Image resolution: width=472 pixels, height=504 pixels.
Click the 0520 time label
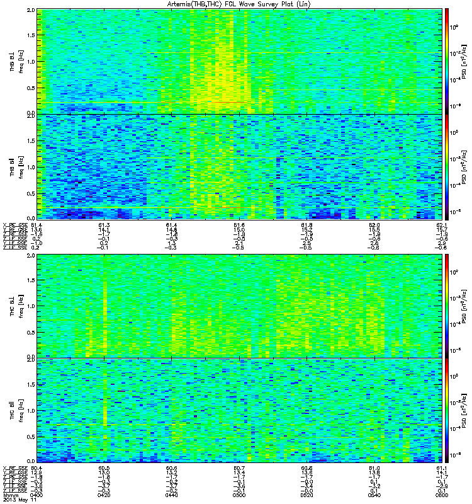click(306, 495)
